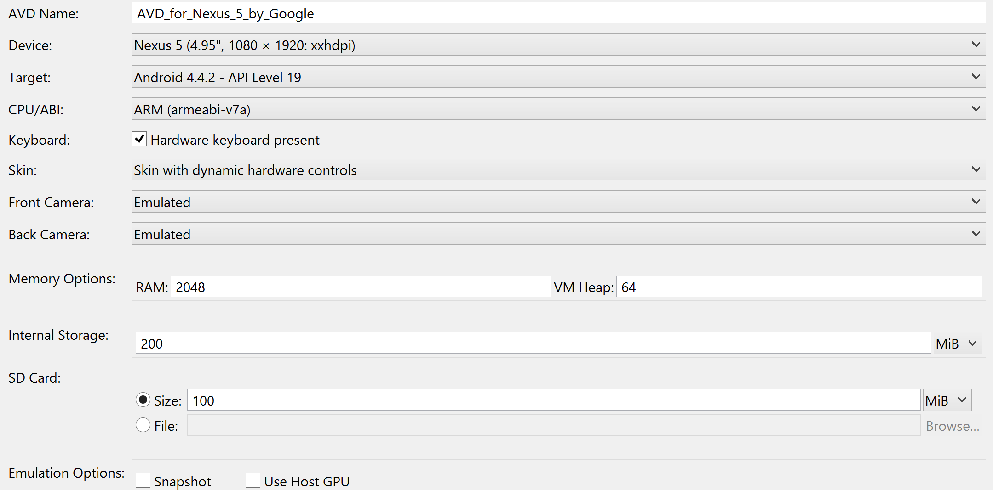
Task: Open the Front Camera dropdown
Action: click(559, 202)
